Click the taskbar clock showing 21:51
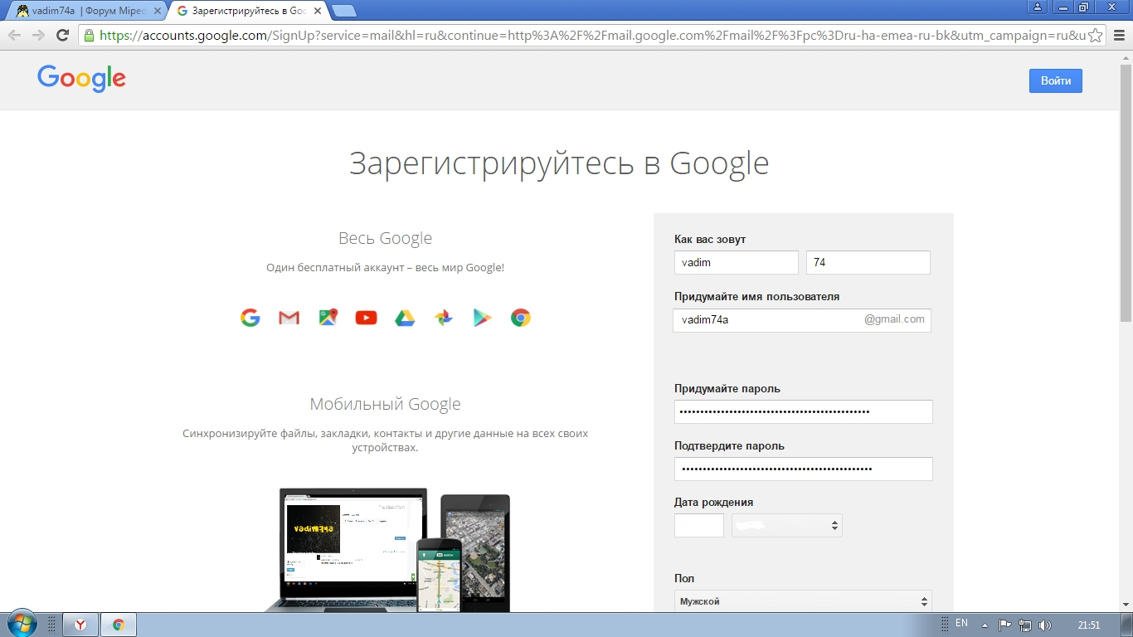Viewport: 1133px width, 637px height. (x=1089, y=625)
